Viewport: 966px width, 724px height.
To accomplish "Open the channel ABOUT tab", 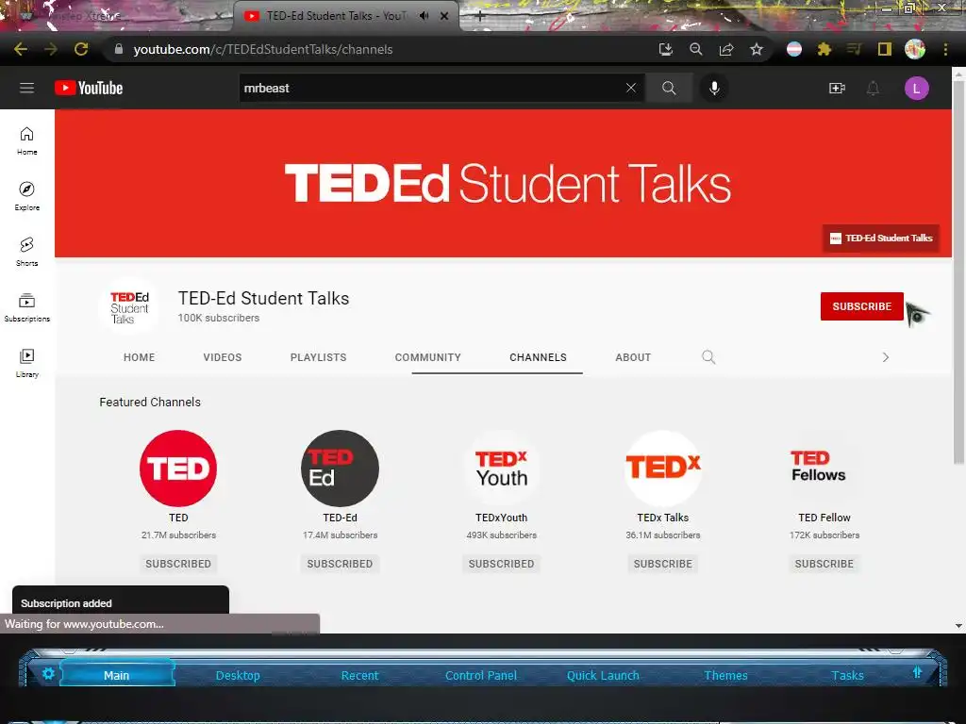I will coord(633,357).
